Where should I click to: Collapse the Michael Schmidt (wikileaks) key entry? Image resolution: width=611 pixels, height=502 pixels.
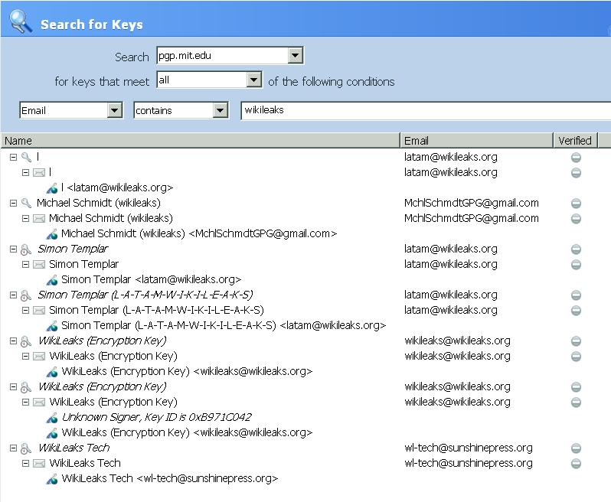(x=13, y=203)
